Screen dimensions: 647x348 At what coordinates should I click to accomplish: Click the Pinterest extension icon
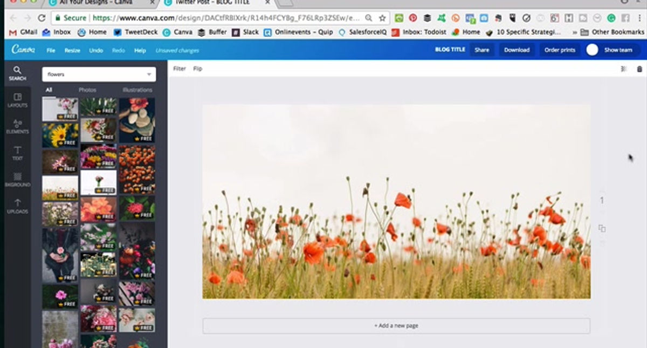point(413,18)
